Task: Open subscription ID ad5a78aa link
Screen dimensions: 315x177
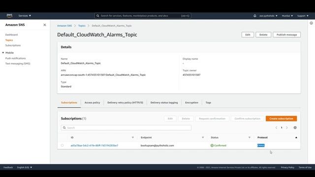Action: 94,146
